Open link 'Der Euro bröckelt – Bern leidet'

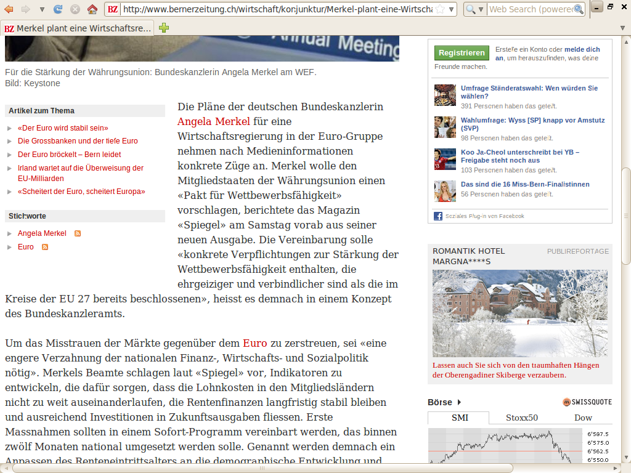coord(69,155)
